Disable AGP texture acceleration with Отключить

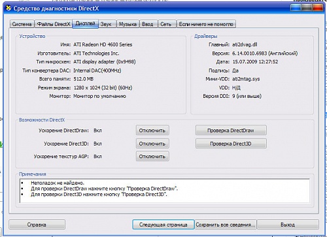pos(152,157)
